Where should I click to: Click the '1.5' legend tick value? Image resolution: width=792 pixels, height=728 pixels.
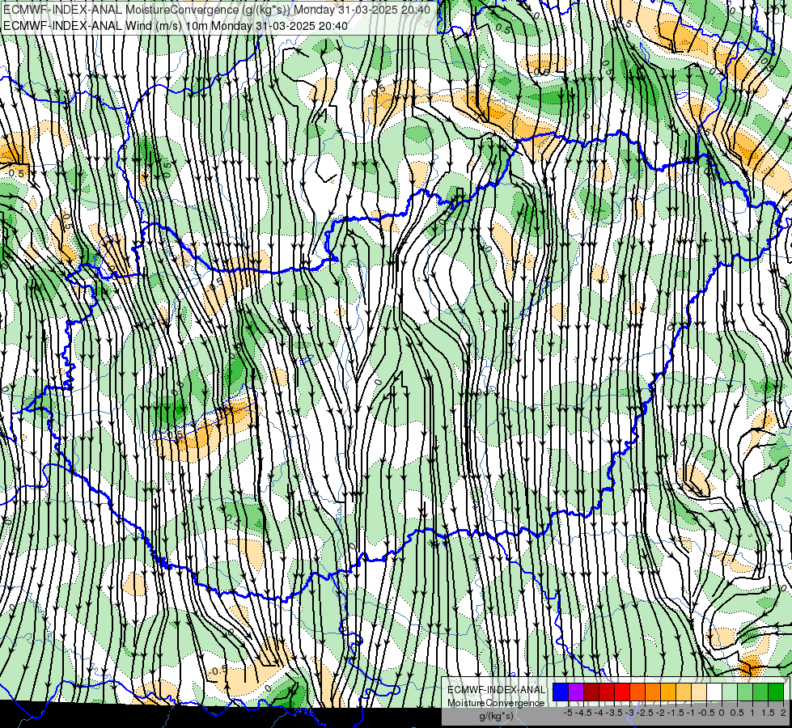coord(769,713)
